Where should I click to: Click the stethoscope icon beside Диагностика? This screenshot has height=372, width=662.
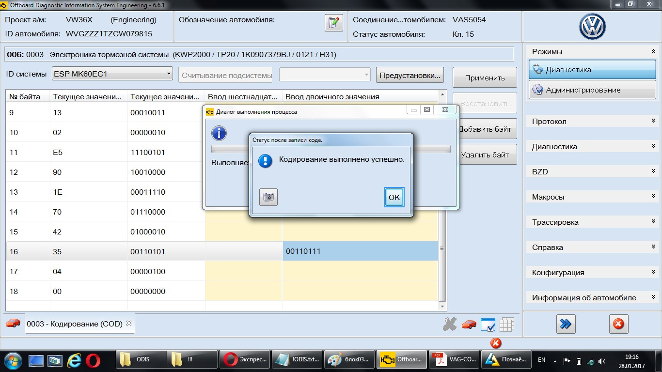(538, 69)
